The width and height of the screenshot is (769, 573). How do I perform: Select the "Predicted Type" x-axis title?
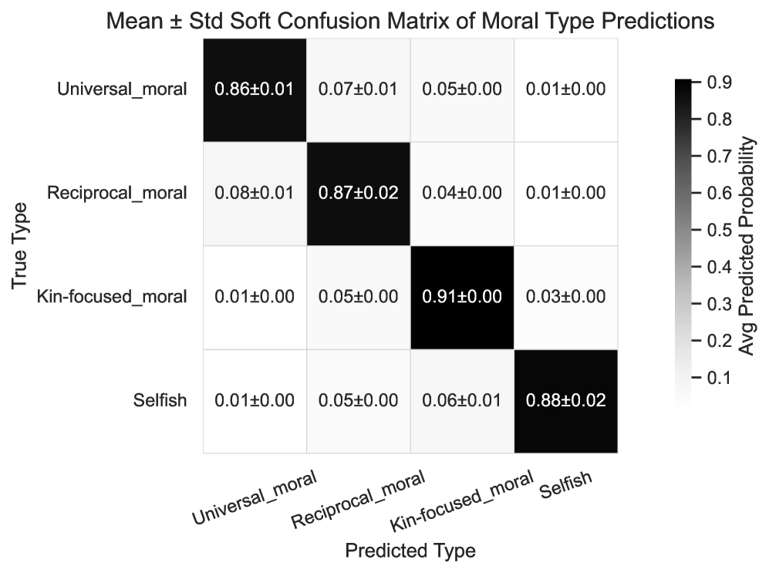click(x=410, y=551)
